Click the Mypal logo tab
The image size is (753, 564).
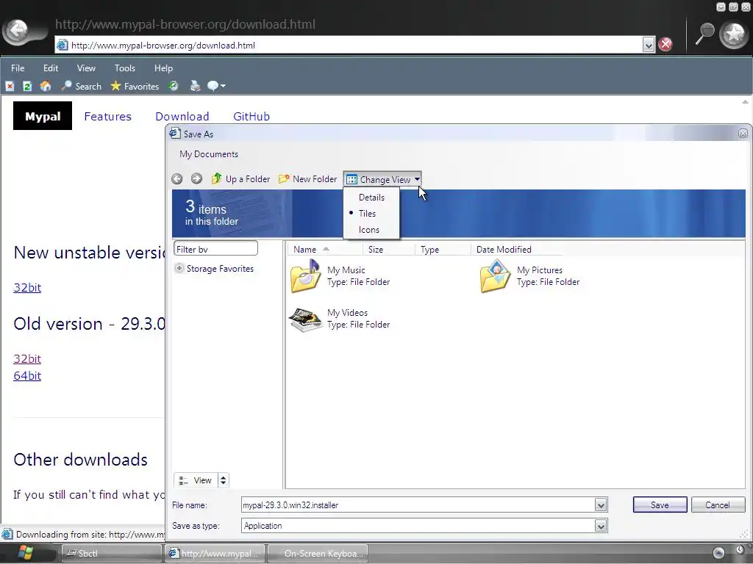(x=43, y=116)
